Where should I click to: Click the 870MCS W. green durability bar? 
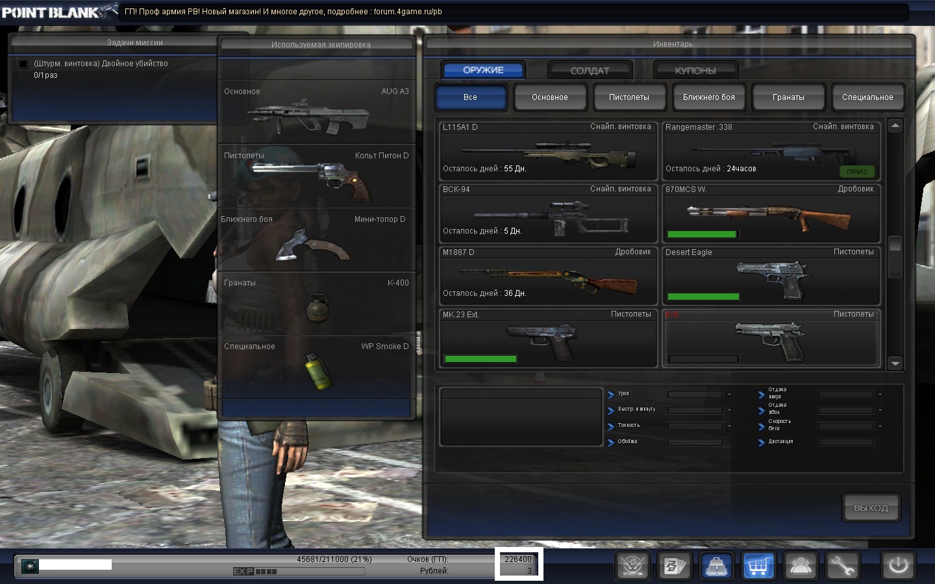pos(702,234)
